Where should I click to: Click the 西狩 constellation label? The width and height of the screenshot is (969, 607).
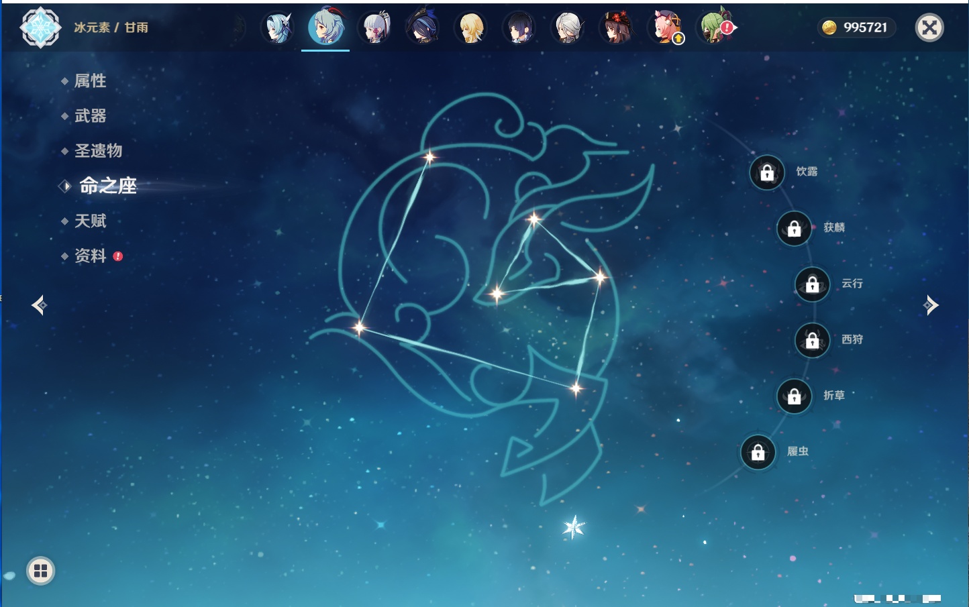[852, 339]
